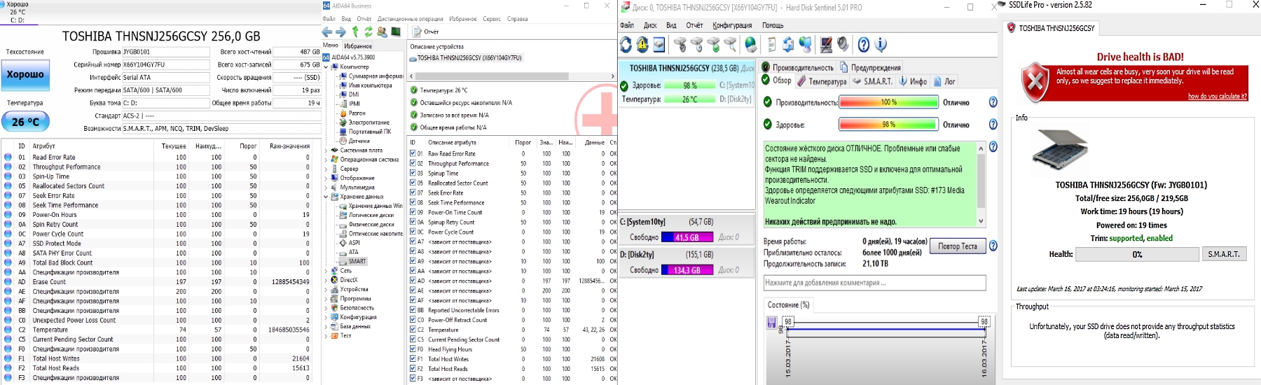Click AIDA64 forward navigation arrow
Screen dimensions: 1261x385
pos(340,32)
